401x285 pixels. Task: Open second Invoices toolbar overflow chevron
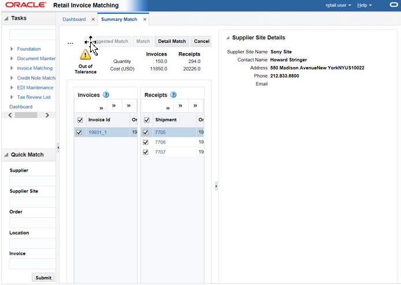pos(114,105)
